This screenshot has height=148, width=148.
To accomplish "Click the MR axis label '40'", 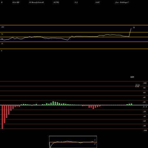I will point(144,97).
